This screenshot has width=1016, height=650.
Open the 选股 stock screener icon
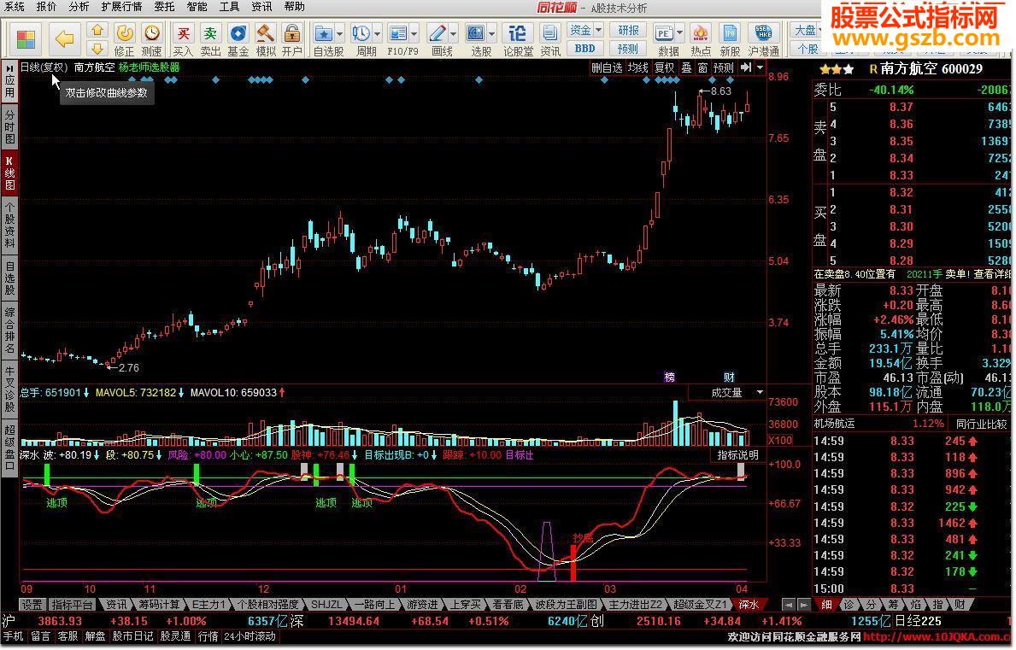476,33
